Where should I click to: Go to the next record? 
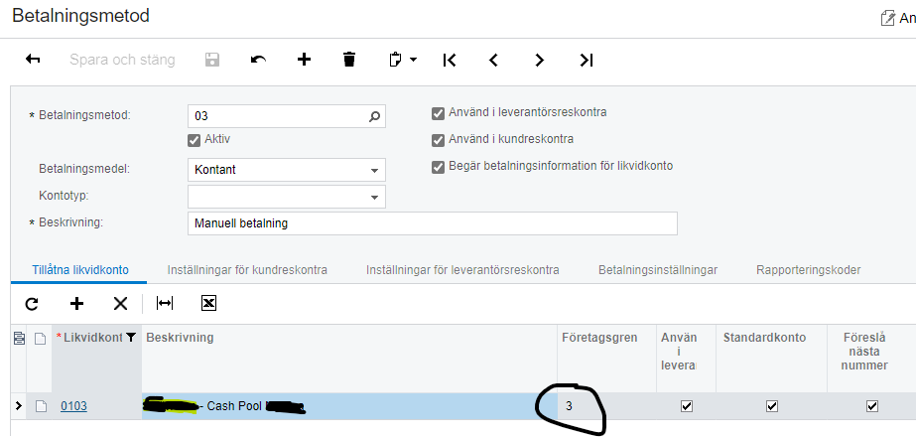point(539,60)
